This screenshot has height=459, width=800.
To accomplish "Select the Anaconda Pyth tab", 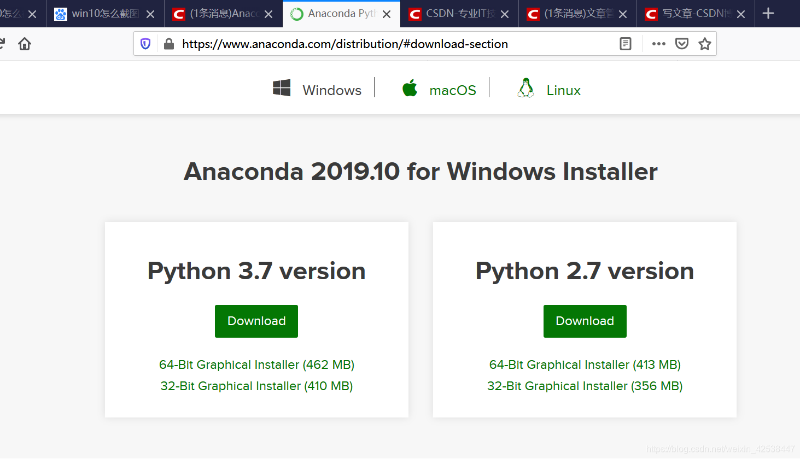I will pos(341,14).
